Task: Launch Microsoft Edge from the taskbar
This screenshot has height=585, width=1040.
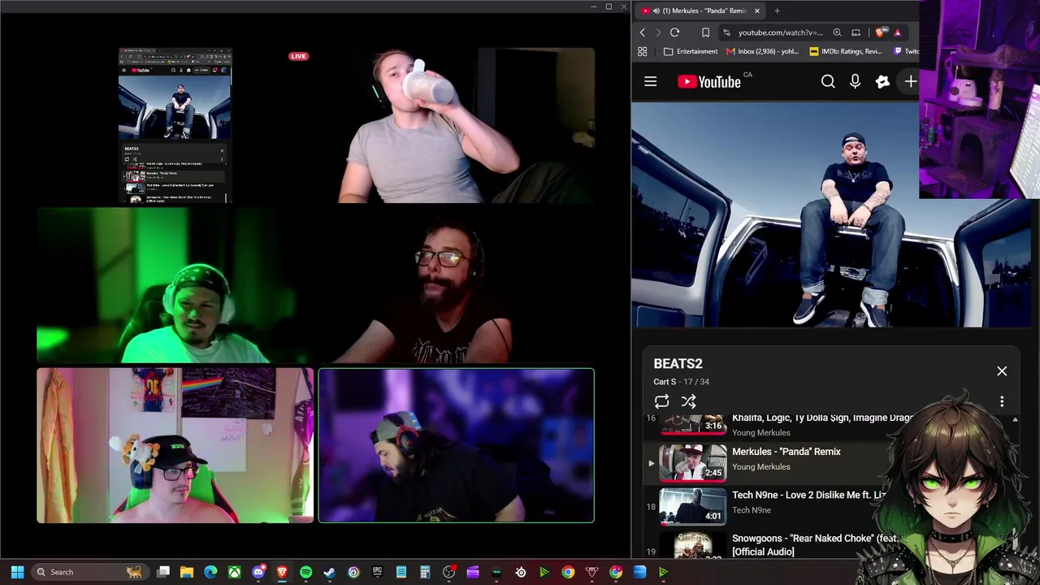Action: click(x=210, y=572)
